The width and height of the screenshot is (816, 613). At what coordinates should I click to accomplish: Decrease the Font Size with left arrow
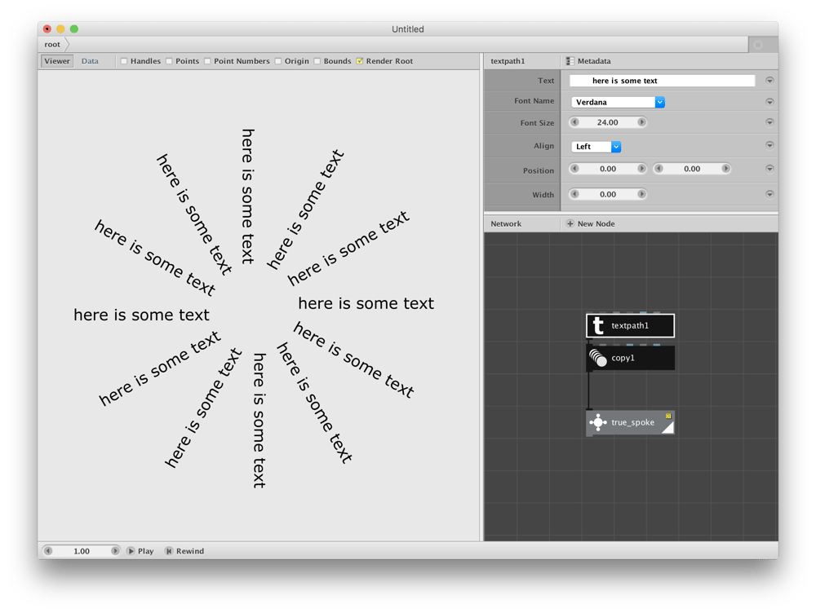(x=574, y=122)
